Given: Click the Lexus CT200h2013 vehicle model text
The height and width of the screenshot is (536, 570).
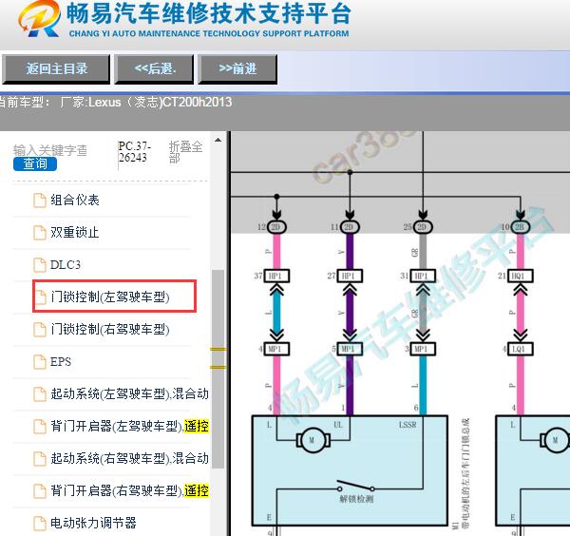Looking at the screenshot, I should [160, 103].
